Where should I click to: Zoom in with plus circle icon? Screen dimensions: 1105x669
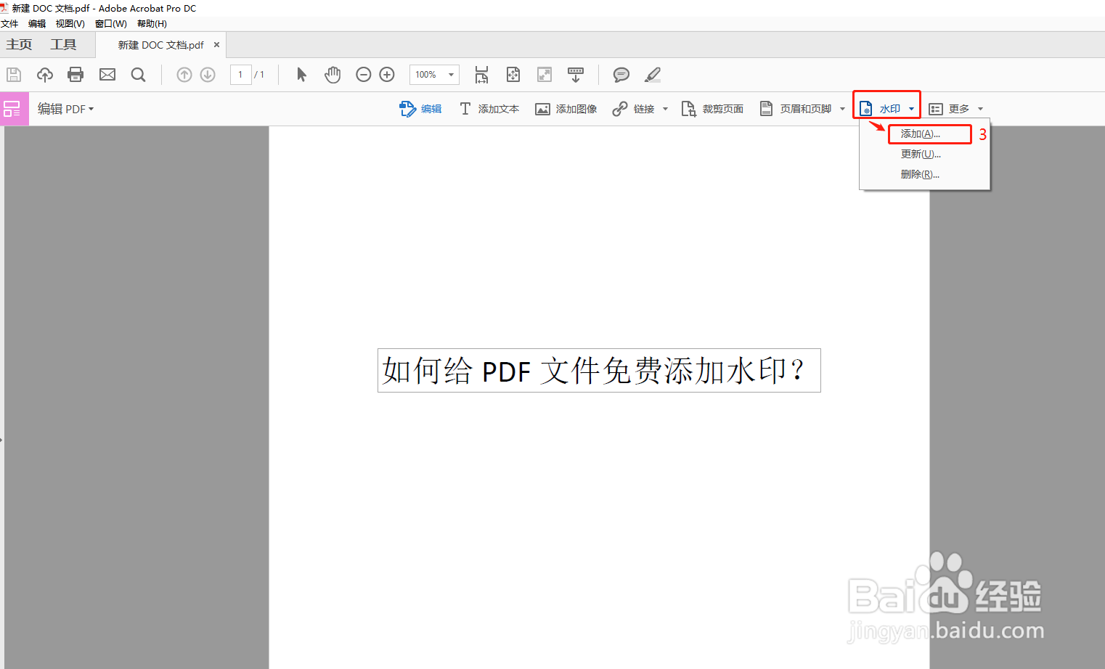387,75
